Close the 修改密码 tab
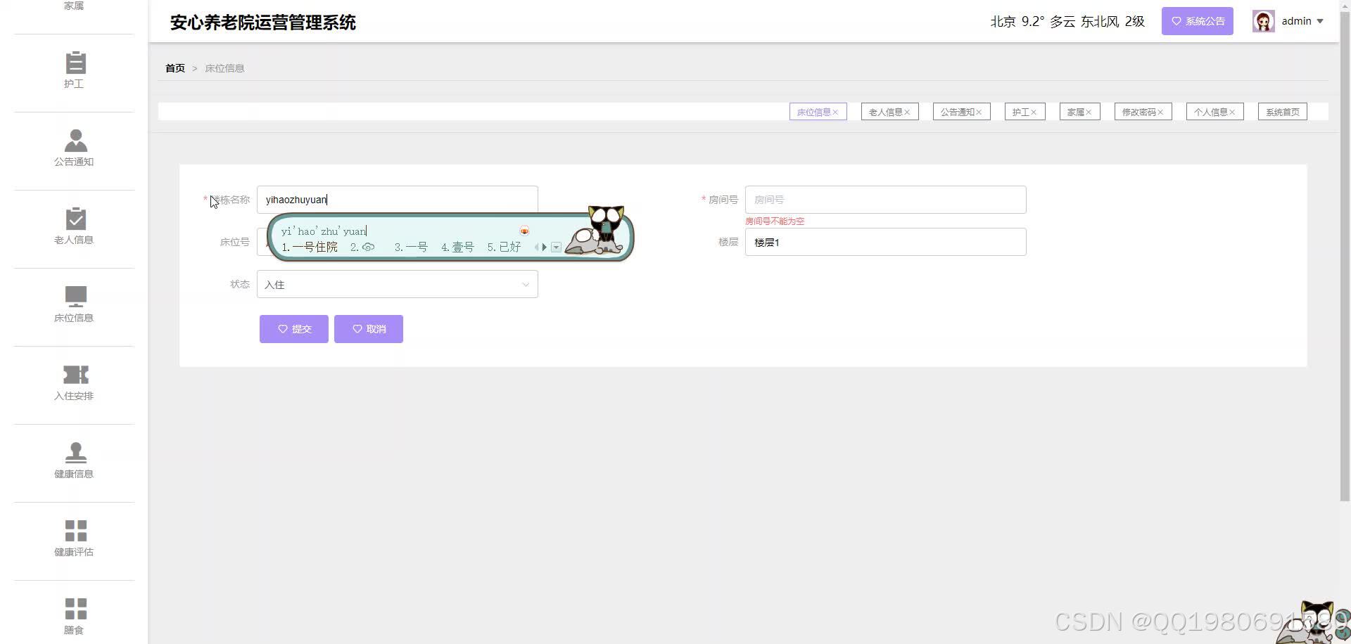The height and width of the screenshot is (644, 1351). (x=1160, y=112)
